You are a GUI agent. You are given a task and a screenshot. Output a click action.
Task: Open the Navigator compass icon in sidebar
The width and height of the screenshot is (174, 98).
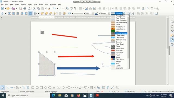[x=172, y=40]
